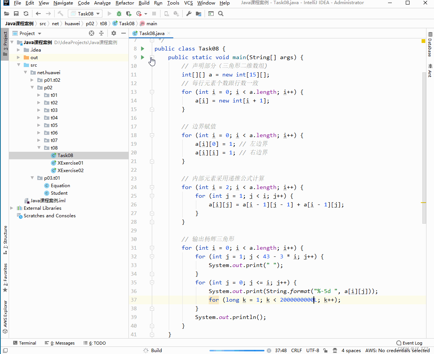Viewport: 434px width, 354px height.
Task: Run main method from gutter arrow on line 9
Action: coord(142,57)
